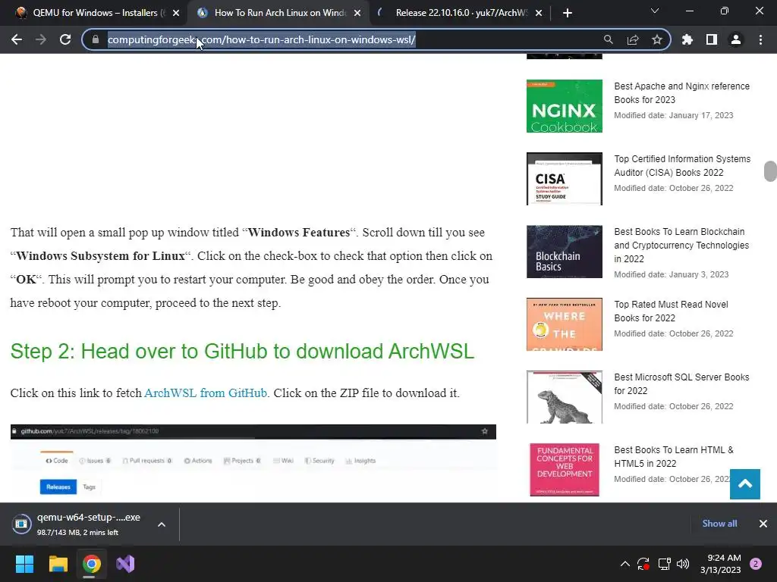Viewport: 777px width, 582px height.
Task: View site information lock icon
Action: pyautogui.click(x=96, y=39)
